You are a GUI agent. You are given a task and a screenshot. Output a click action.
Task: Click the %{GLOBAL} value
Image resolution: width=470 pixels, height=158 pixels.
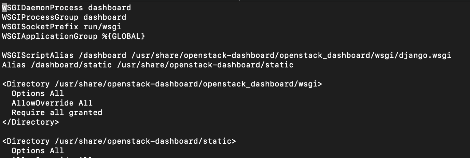coord(123,36)
